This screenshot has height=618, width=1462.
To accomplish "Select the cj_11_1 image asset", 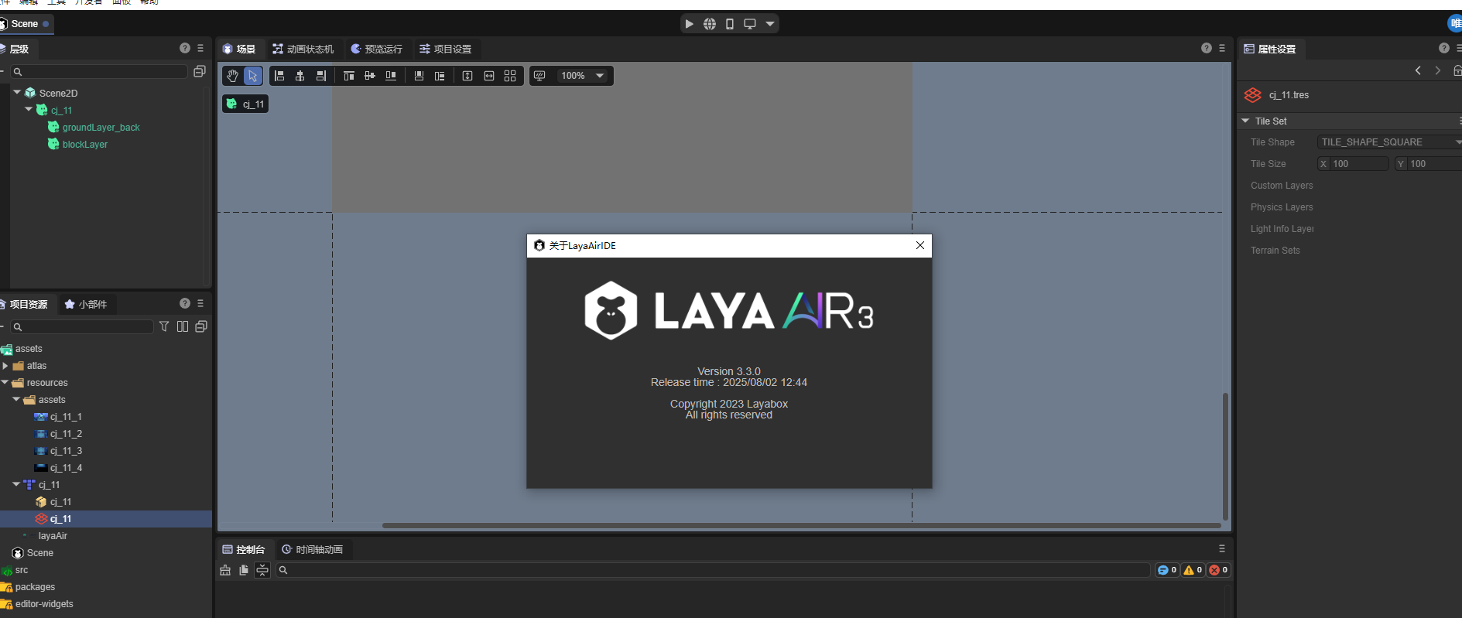I will 66,417.
